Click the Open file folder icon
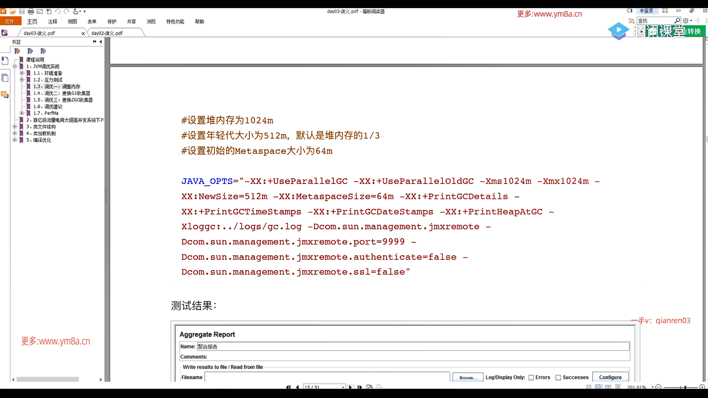The height and width of the screenshot is (398, 708). click(x=13, y=11)
